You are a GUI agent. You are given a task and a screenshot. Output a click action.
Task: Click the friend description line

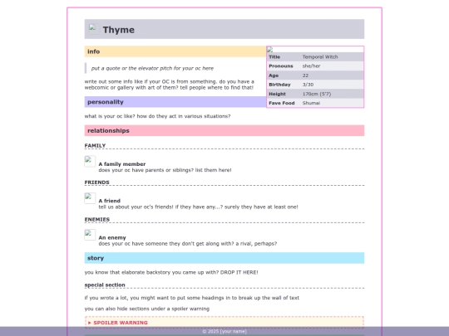click(198, 207)
